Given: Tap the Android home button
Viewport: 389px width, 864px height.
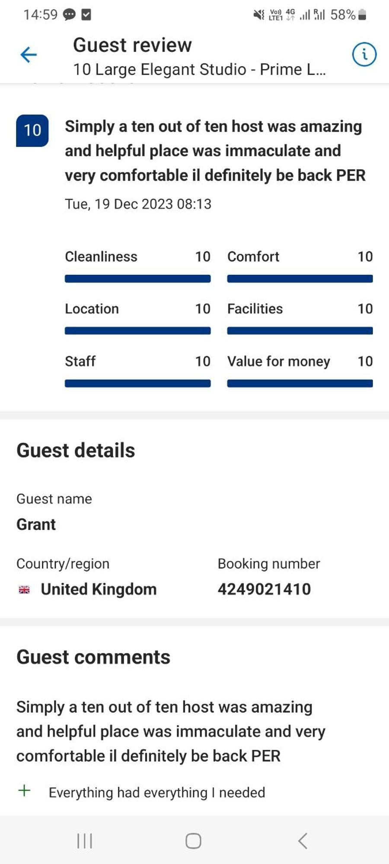Looking at the screenshot, I should 193,841.
